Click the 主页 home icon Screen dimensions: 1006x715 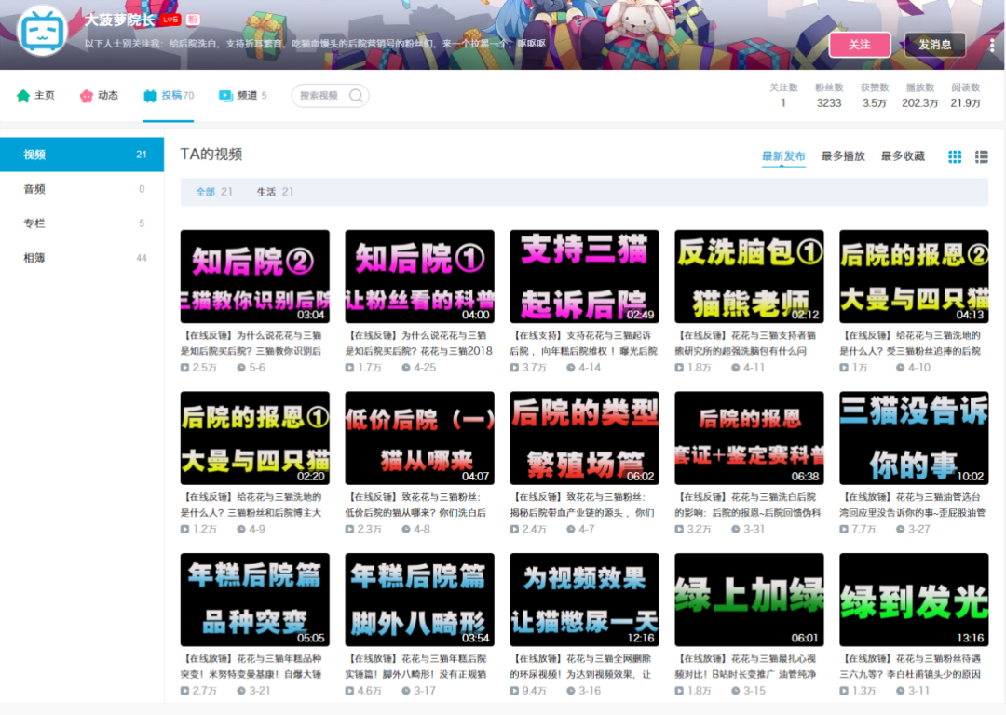(x=23, y=96)
